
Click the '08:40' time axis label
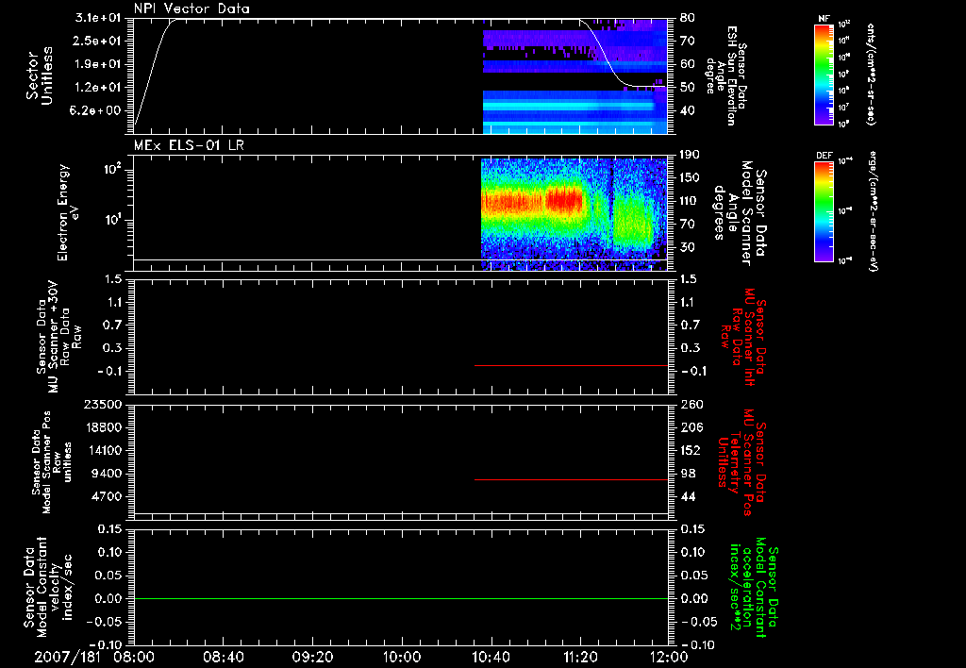tap(223, 657)
